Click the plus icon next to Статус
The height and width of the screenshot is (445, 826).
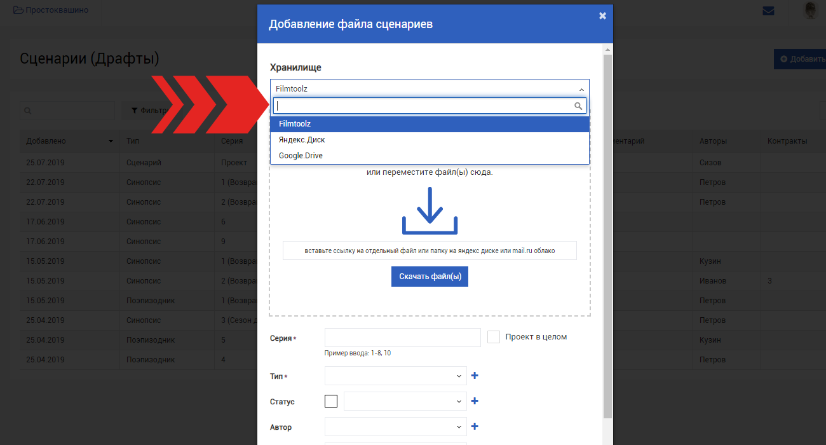coord(475,401)
